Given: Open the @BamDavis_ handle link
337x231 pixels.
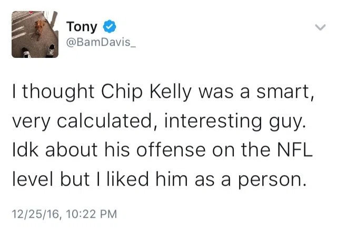Looking at the screenshot, I should tap(101, 42).
